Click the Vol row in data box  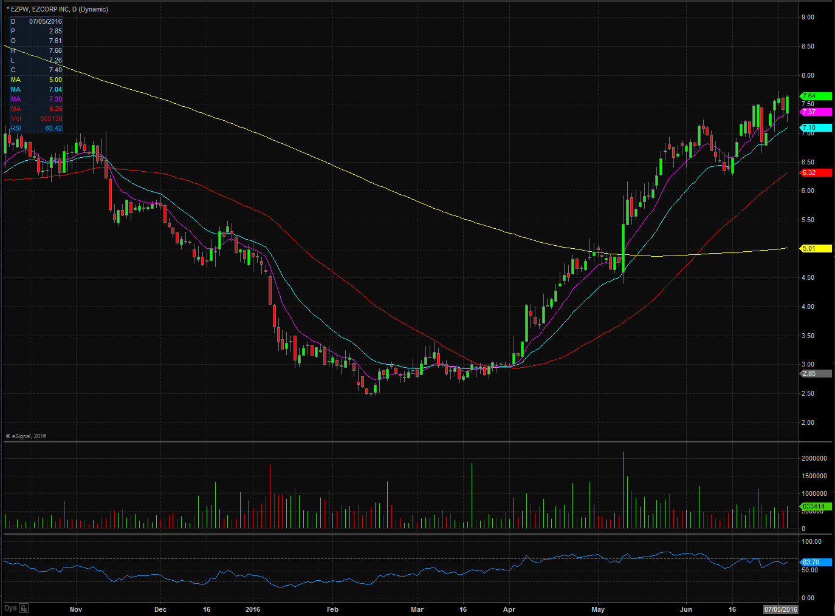[36, 118]
